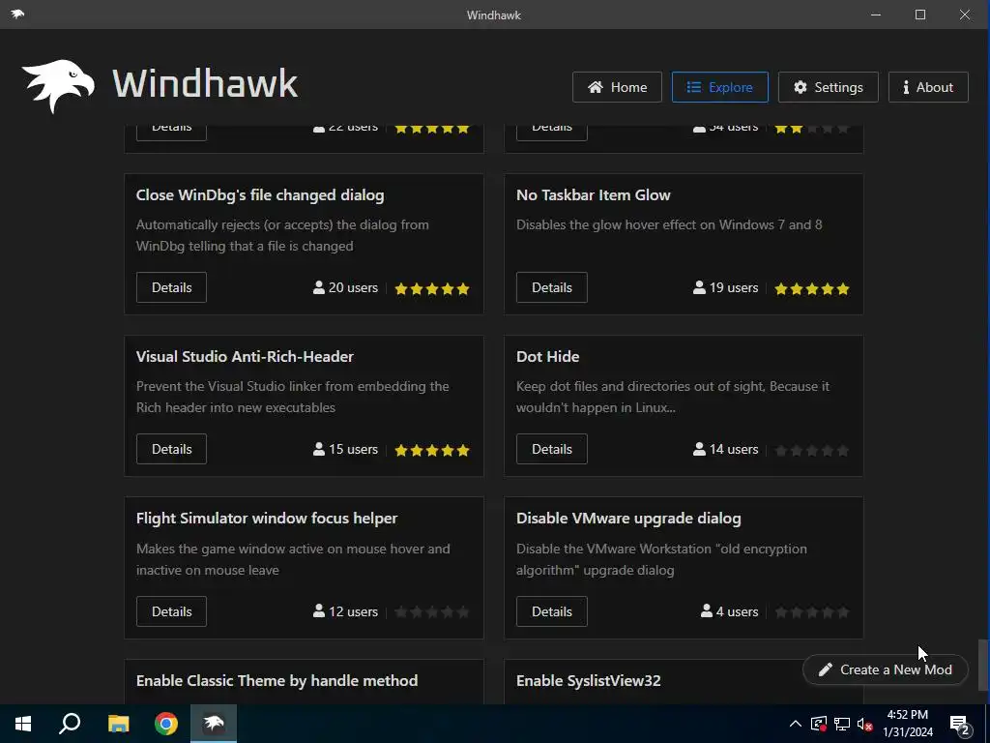Click the mod list vertical scrollbar thumb
Viewport: 990px width, 743px height.
(982, 665)
